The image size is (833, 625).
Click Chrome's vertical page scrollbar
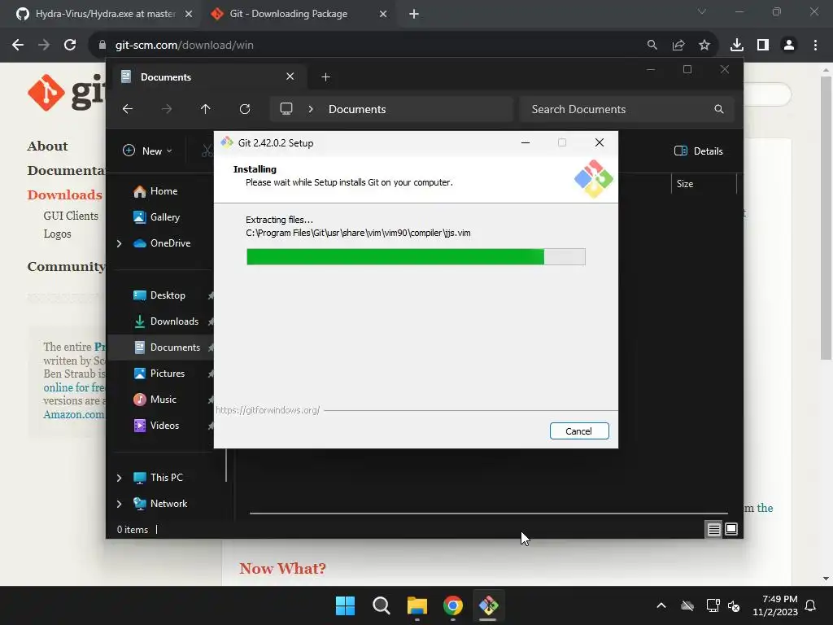point(826,218)
